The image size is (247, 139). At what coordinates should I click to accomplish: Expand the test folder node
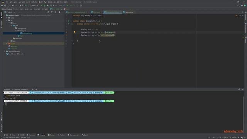(9, 41)
